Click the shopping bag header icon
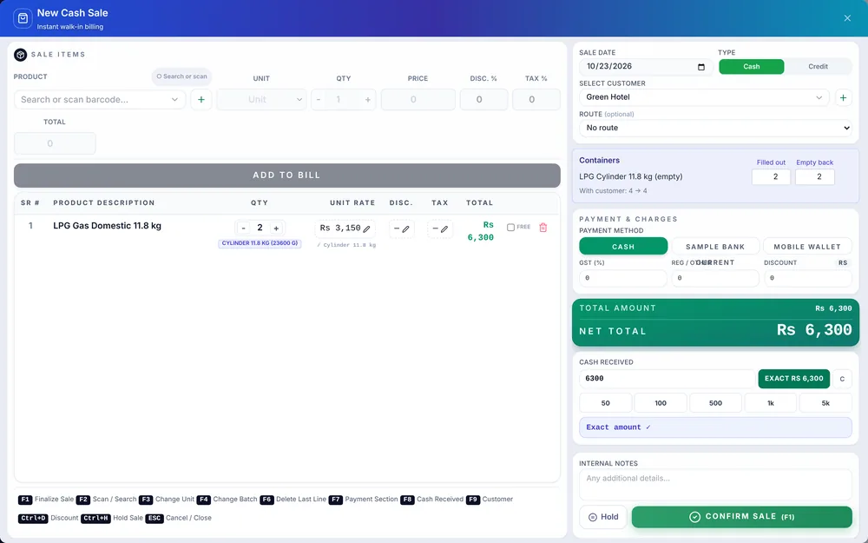 click(x=23, y=18)
